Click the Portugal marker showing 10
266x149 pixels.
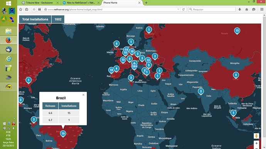point(111,70)
